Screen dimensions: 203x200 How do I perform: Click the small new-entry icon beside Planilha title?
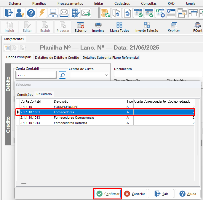7,48
